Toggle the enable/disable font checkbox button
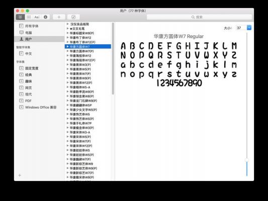Viewport: 268px width, 201px height. [73, 17]
